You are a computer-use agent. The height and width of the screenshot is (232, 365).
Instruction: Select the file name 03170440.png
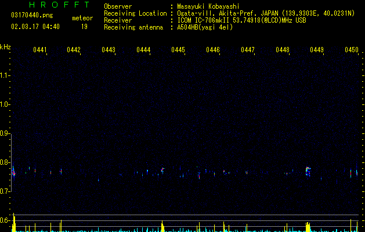(x=32, y=16)
